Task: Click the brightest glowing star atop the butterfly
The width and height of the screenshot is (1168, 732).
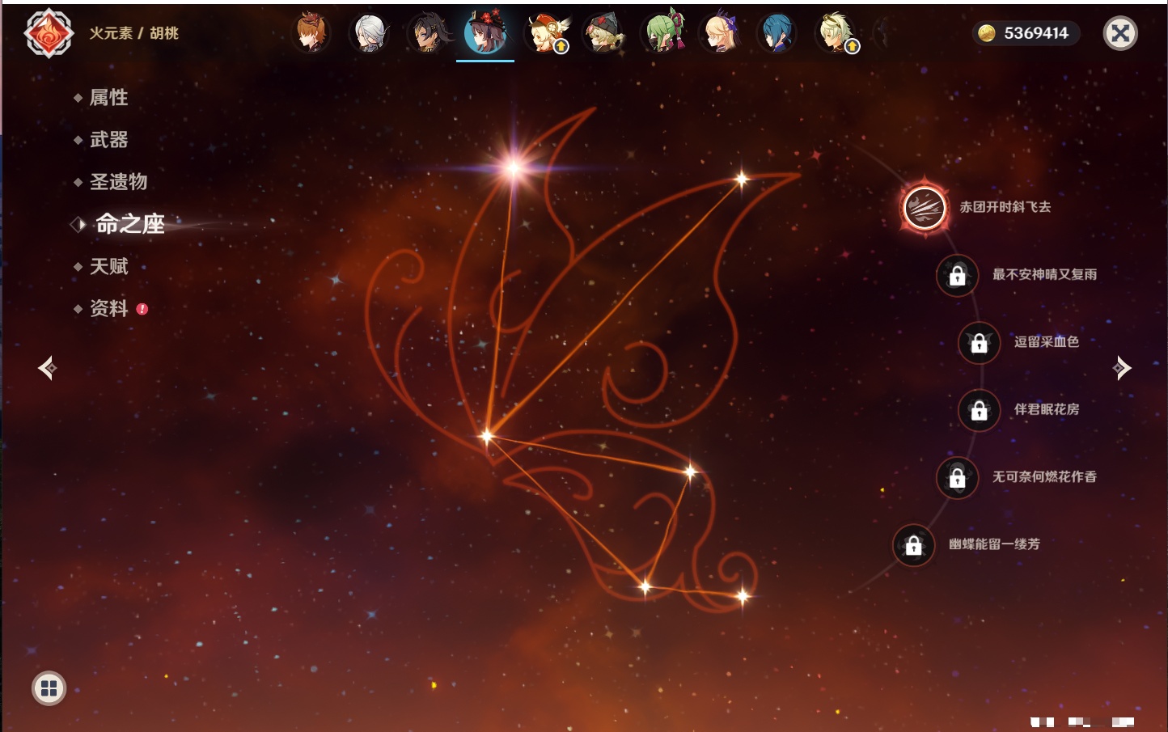Action: (x=514, y=167)
